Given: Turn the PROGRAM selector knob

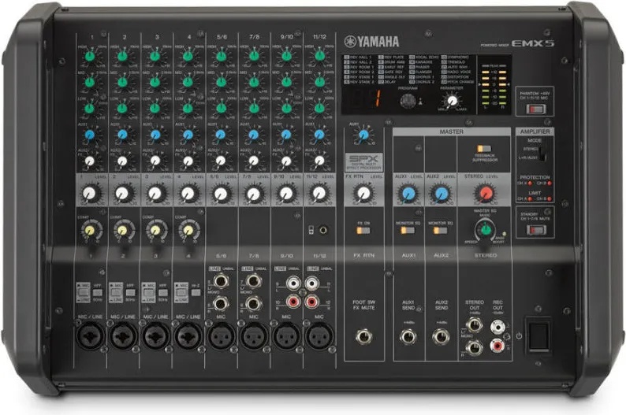Looking at the screenshot, I should (x=408, y=102).
